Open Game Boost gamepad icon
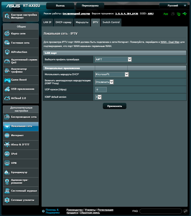191x216 pixels. pos(7,80)
